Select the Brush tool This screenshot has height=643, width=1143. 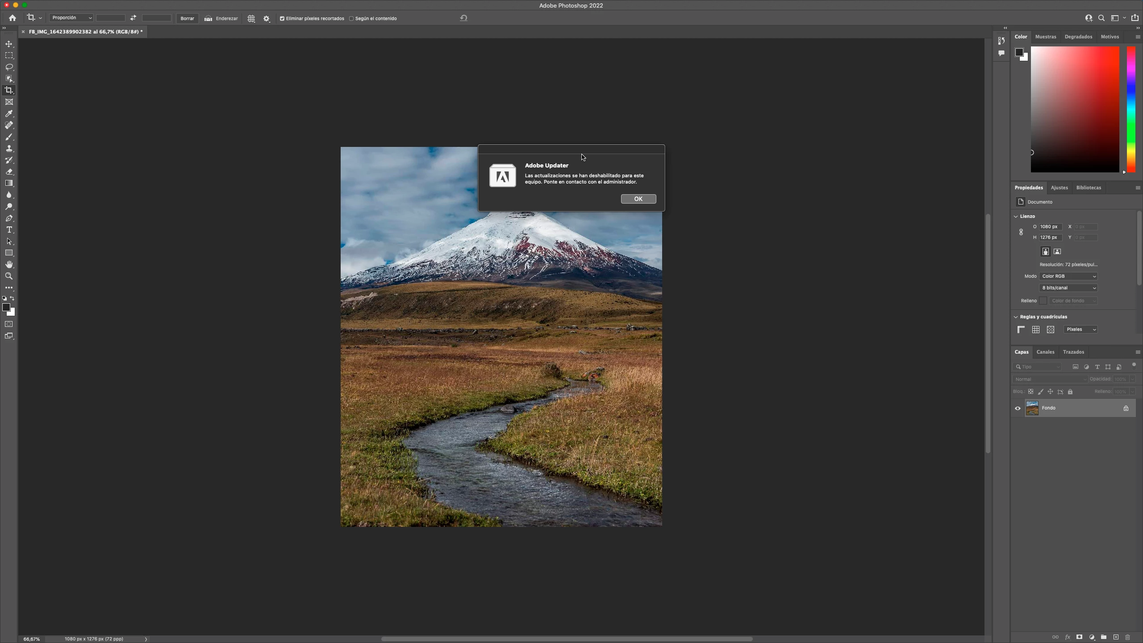tap(9, 137)
